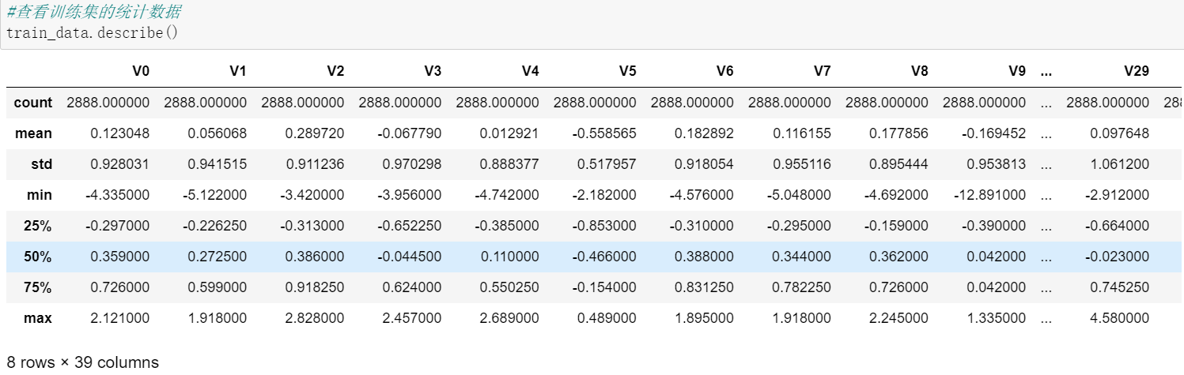
Task: Click std value 1.061200 in V29
Action: [x=1120, y=164]
